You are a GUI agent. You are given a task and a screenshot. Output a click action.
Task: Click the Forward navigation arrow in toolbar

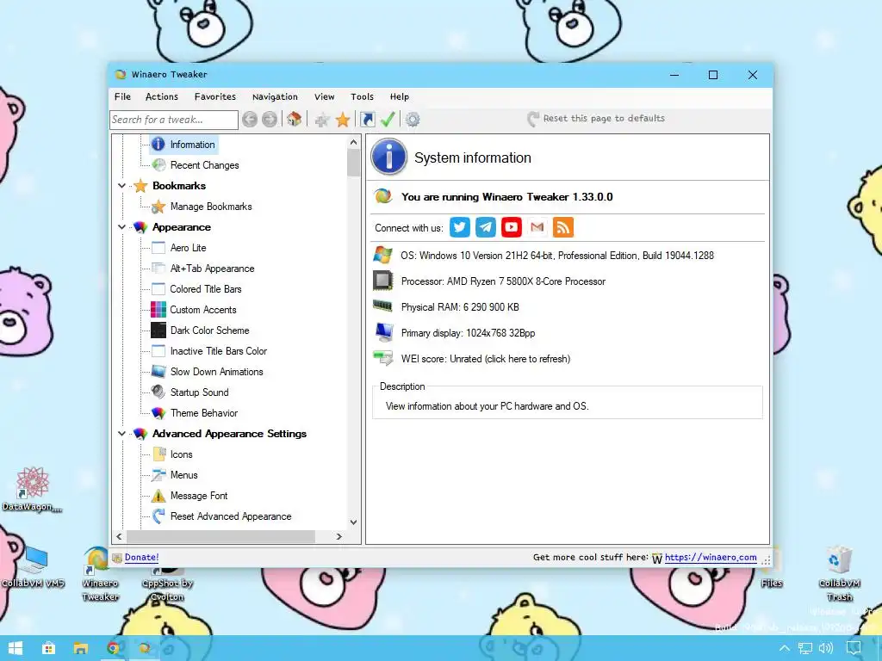point(270,119)
